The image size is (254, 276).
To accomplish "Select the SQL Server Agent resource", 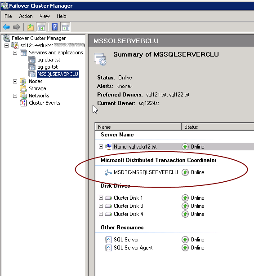I will (x=133, y=248).
